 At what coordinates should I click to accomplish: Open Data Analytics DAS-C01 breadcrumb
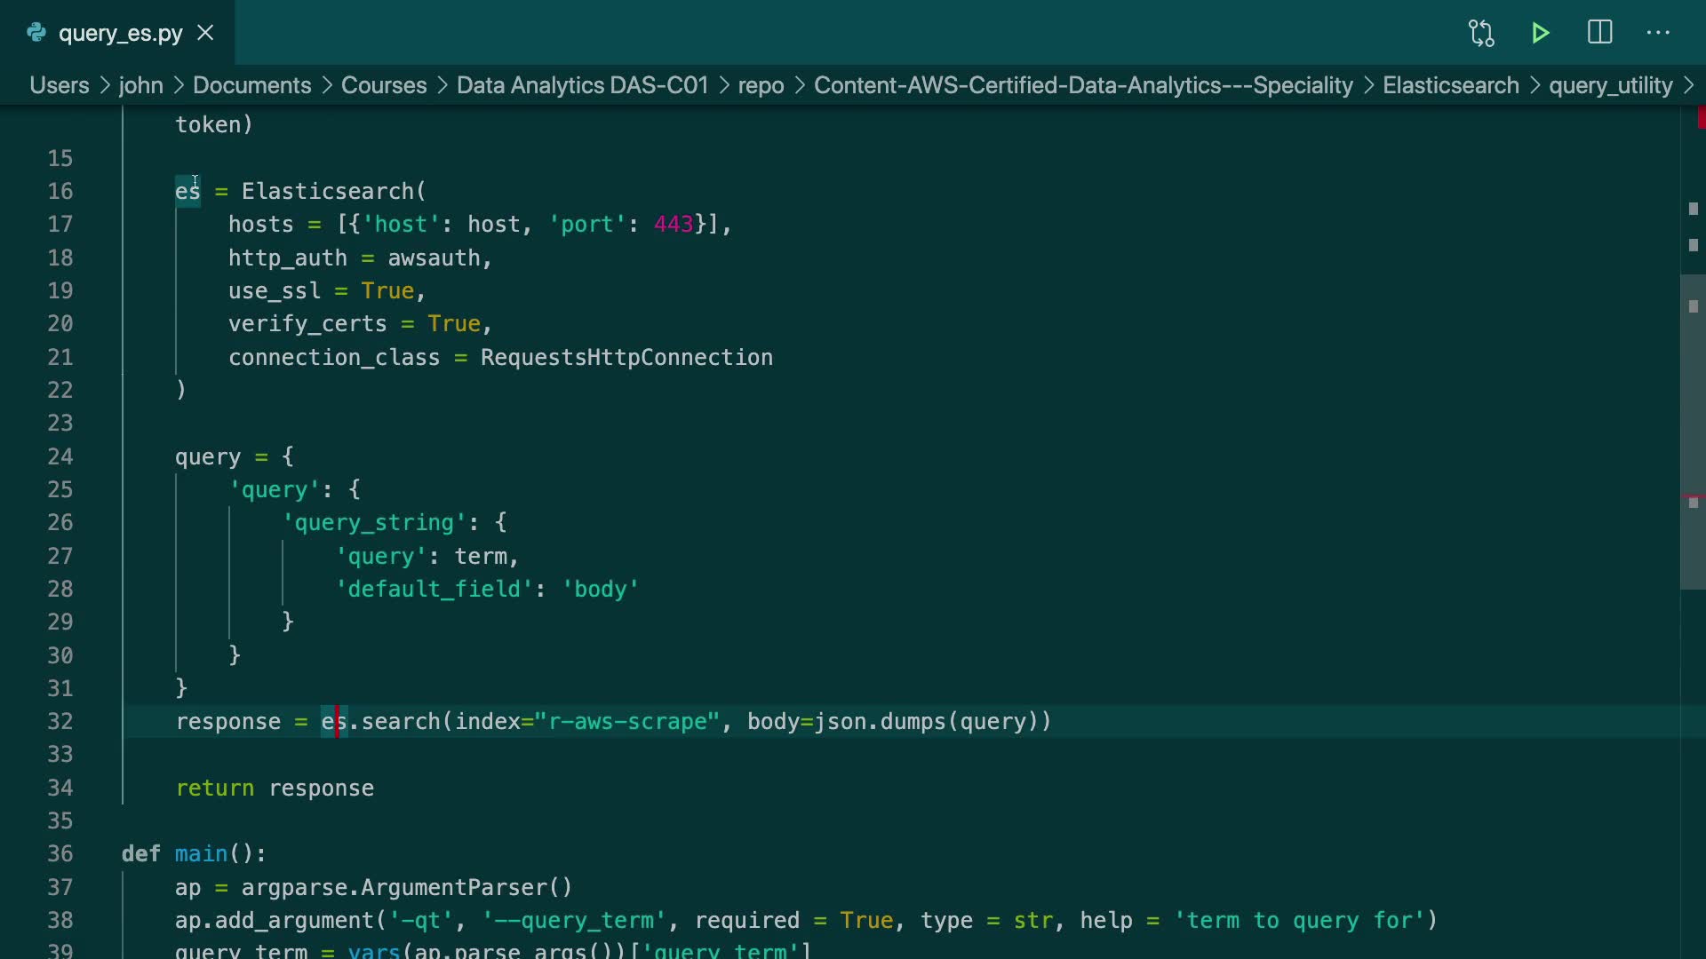(582, 85)
